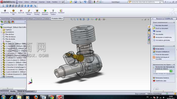Collapse the Pour commencer section
Viewport: 177px width, 99px height.
point(174,22)
